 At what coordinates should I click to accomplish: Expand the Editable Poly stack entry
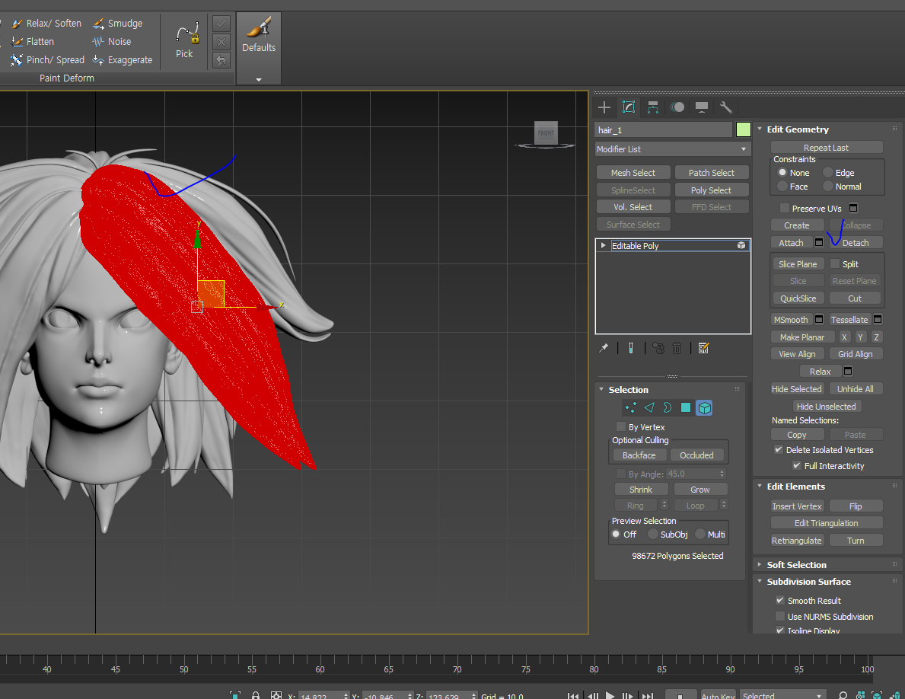point(604,246)
